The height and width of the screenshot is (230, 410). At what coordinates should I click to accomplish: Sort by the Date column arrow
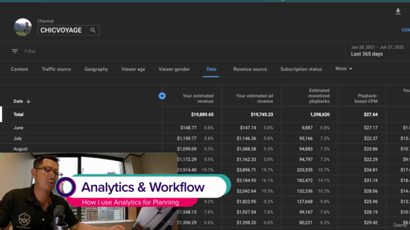tap(28, 101)
